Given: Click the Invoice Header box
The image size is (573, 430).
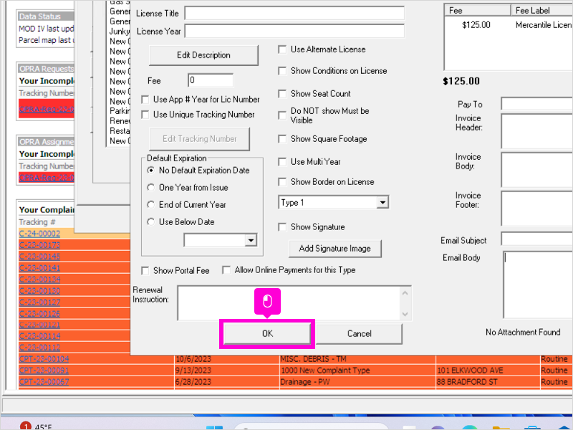Looking at the screenshot, I should (536, 131).
